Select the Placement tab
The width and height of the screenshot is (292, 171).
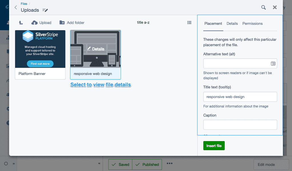tap(213, 24)
